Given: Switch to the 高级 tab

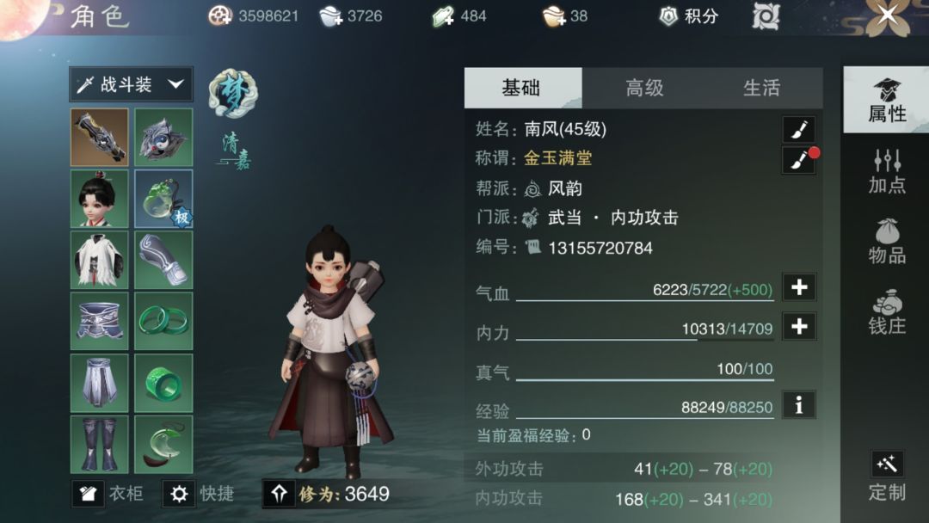Looking at the screenshot, I should point(644,88).
